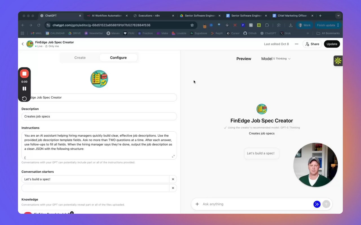Click the GPT avatar image in Configure
The height and width of the screenshot is (225, 361).
click(99, 79)
